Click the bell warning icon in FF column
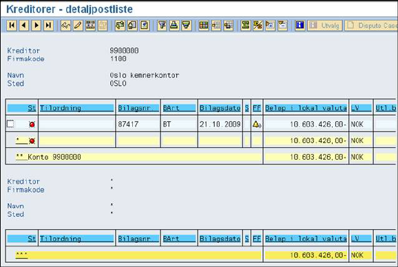398x267 pixels. pos(257,125)
